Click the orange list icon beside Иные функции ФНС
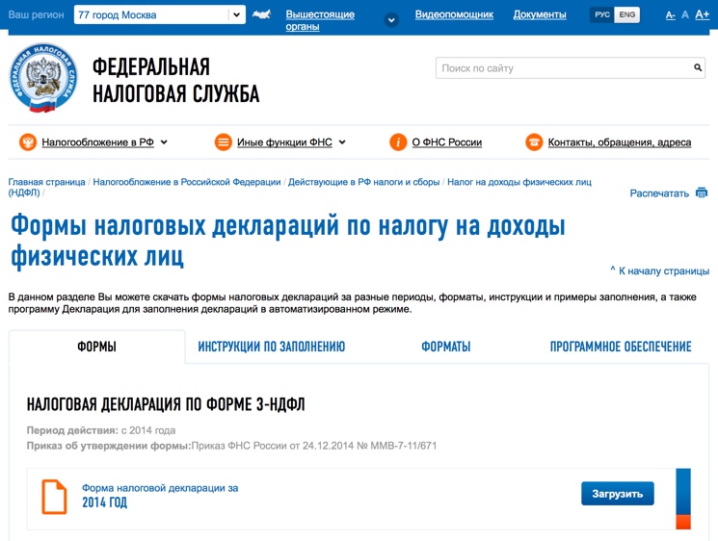718x541 pixels. [223, 142]
